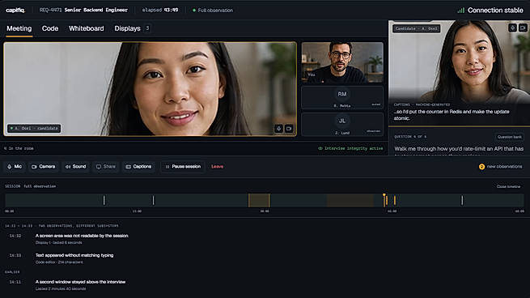Image resolution: width=530 pixels, height=298 pixels.
Task: Click the 'Code editor - 214 characters' detail
Action: coord(59,262)
